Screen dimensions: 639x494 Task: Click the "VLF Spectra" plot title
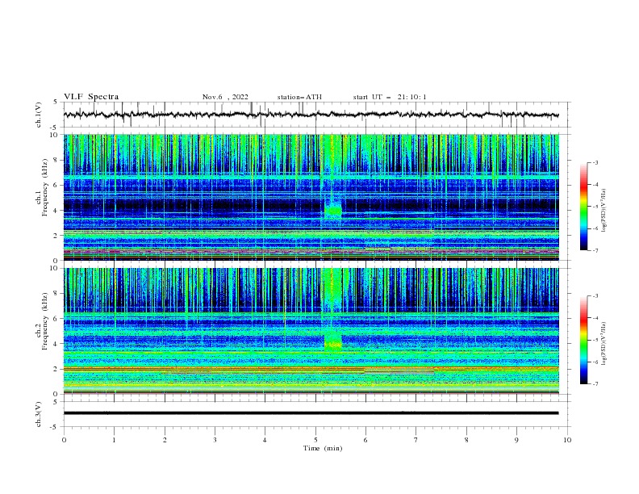pos(91,97)
